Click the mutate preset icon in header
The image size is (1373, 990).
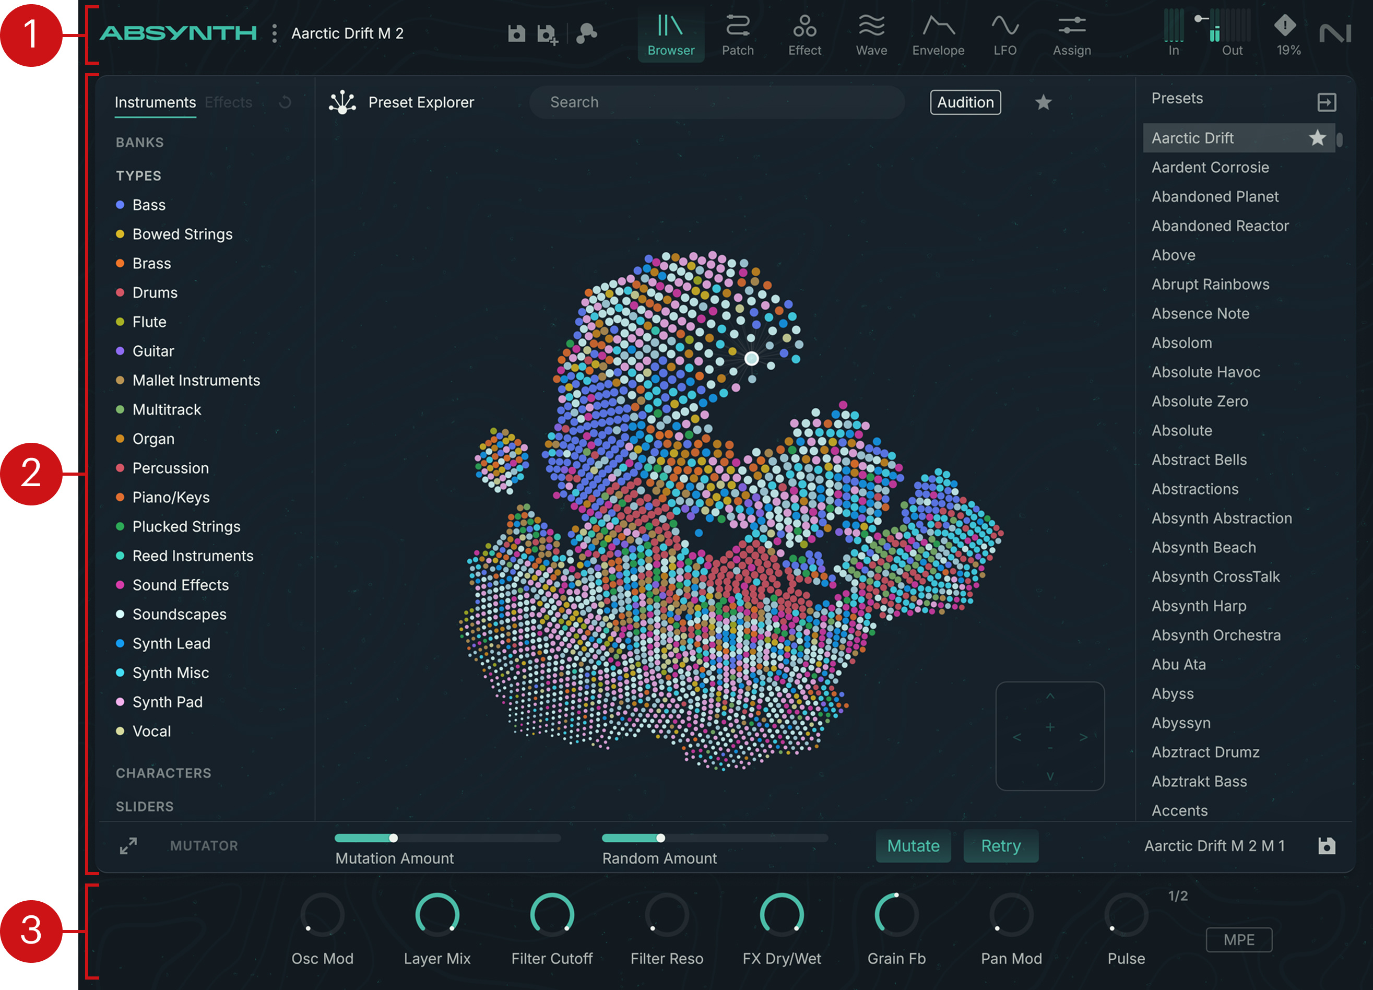coord(586,33)
